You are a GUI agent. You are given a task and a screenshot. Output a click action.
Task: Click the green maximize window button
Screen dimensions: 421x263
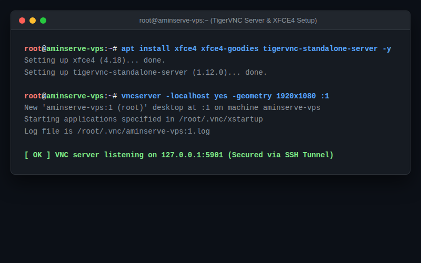[43, 21]
